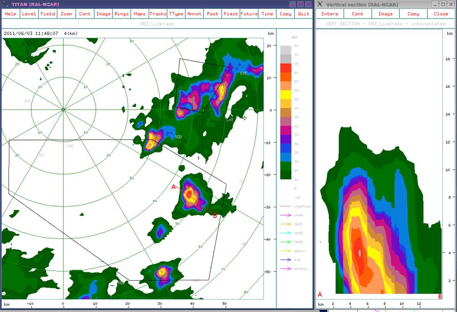Click Interp in the Vertical section window
The image size is (457, 312).
point(330,14)
